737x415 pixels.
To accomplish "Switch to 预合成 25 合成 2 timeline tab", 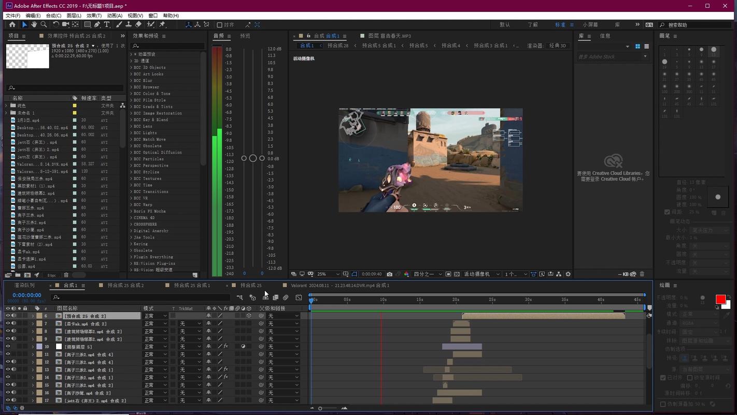I will (x=126, y=285).
